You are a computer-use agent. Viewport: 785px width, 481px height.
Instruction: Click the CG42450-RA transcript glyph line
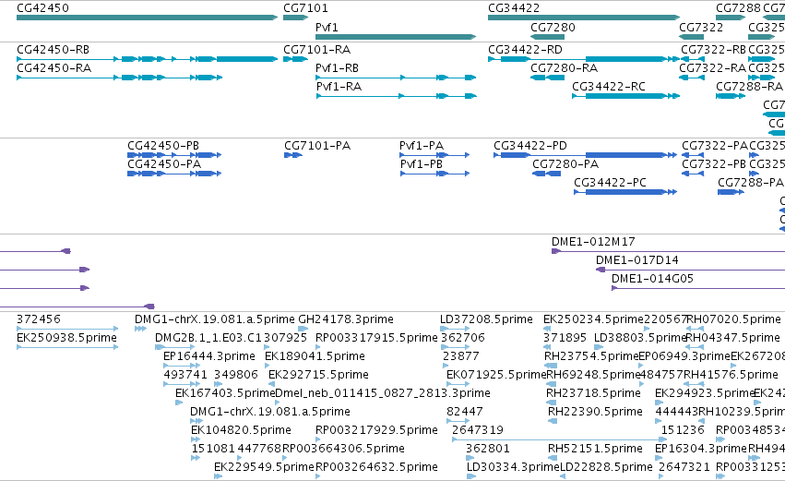click(x=119, y=78)
